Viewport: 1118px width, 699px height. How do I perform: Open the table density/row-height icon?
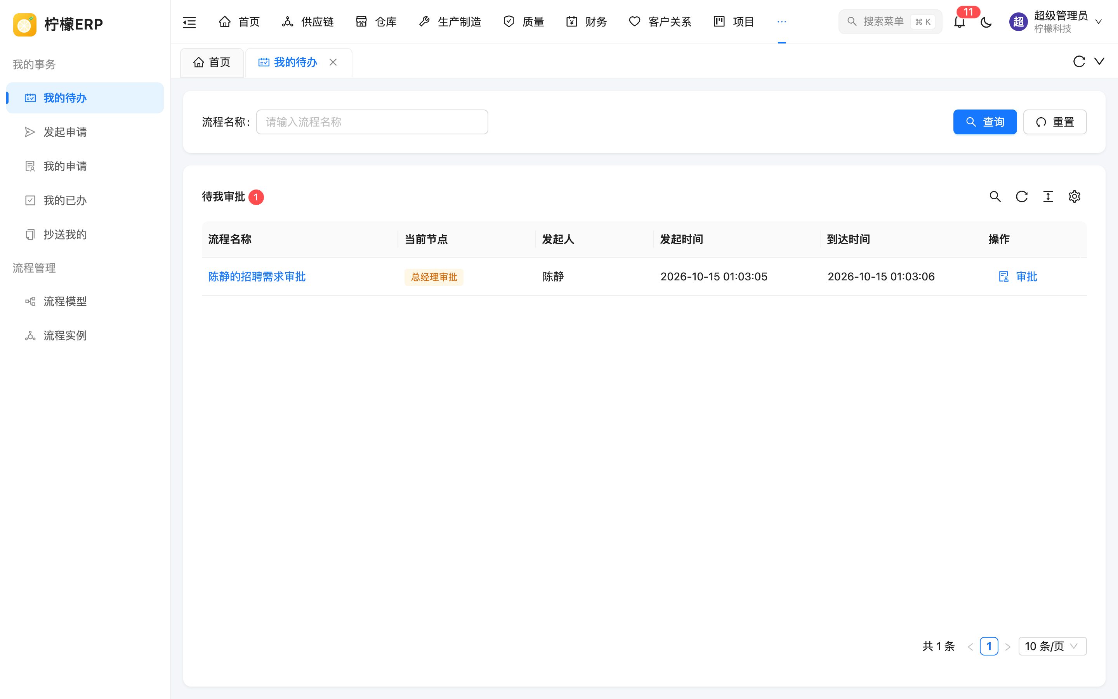pos(1048,196)
